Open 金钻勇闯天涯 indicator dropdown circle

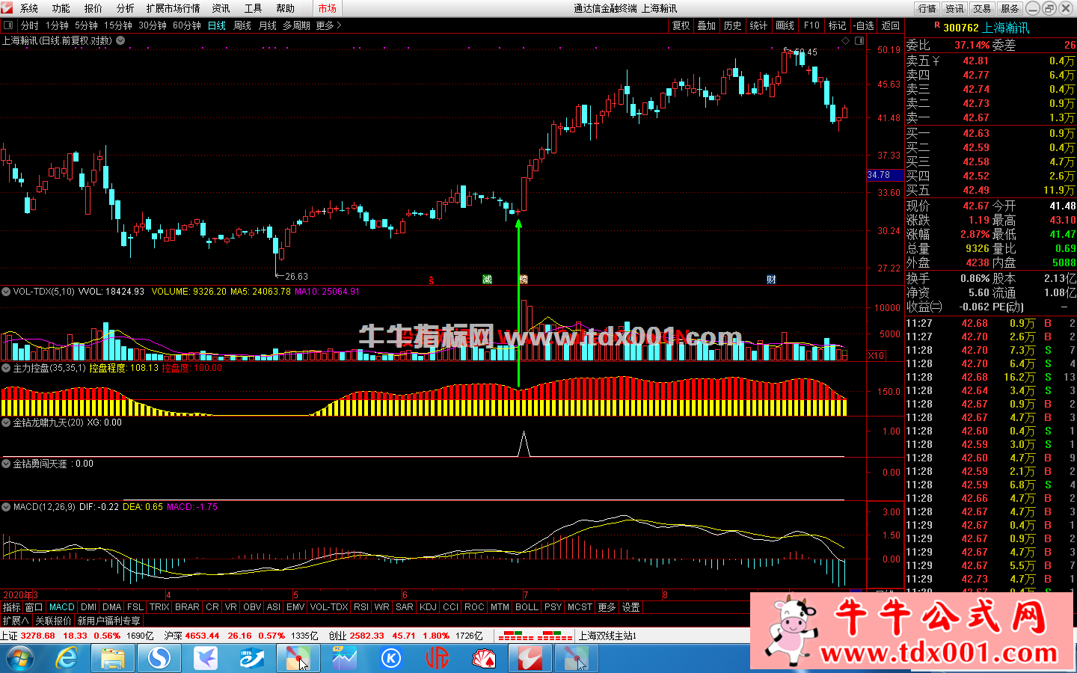[x=6, y=464]
